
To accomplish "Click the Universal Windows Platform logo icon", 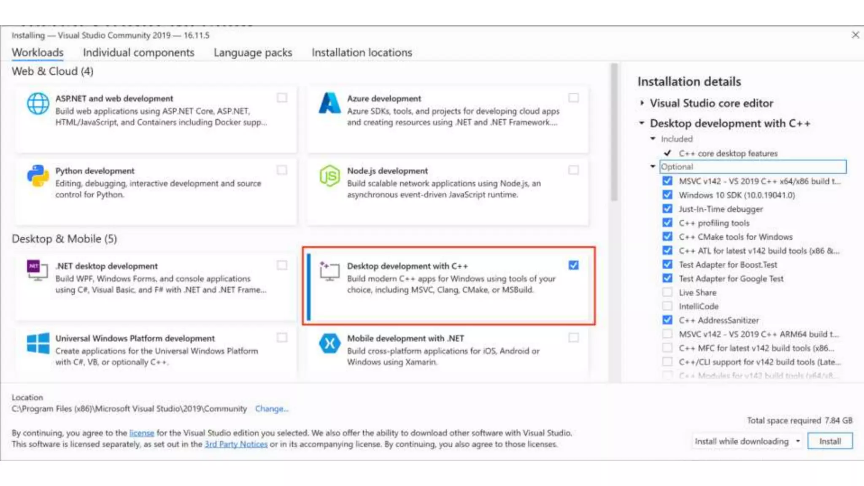I will coord(38,343).
